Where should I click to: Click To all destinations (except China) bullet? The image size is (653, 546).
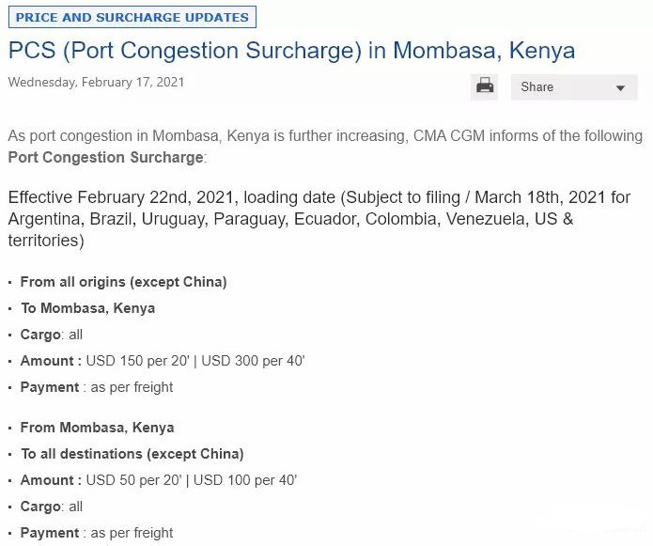(x=132, y=454)
